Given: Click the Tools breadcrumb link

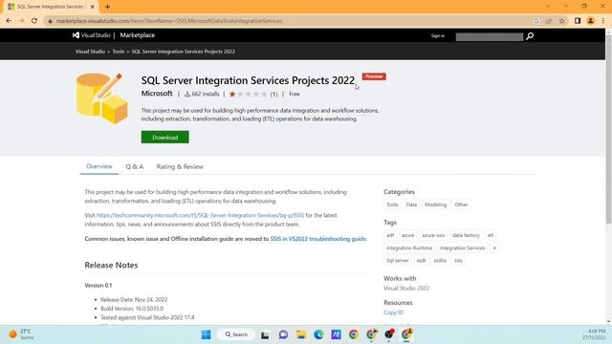Looking at the screenshot, I should click(119, 52).
